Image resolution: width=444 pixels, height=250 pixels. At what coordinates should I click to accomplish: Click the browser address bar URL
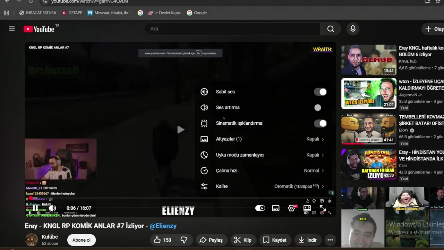[89, 1]
